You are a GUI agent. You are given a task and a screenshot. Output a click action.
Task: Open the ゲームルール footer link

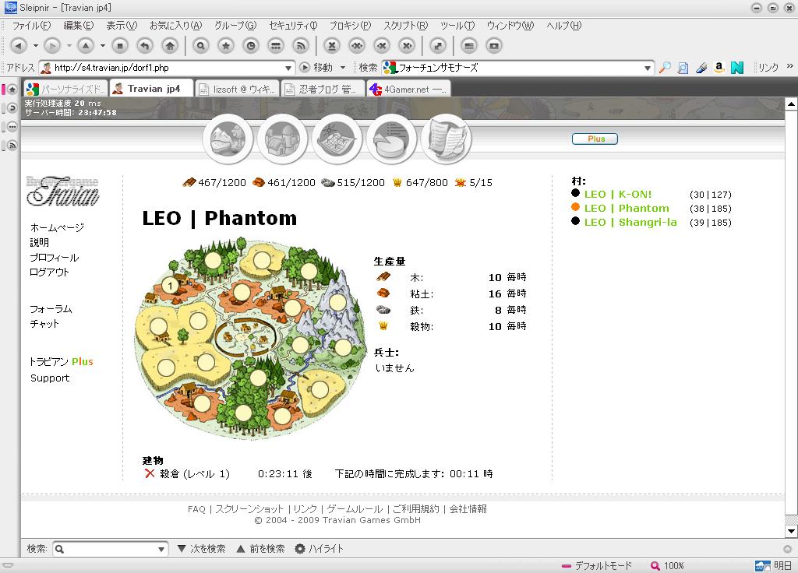pyautogui.click(x=355, y=509)
